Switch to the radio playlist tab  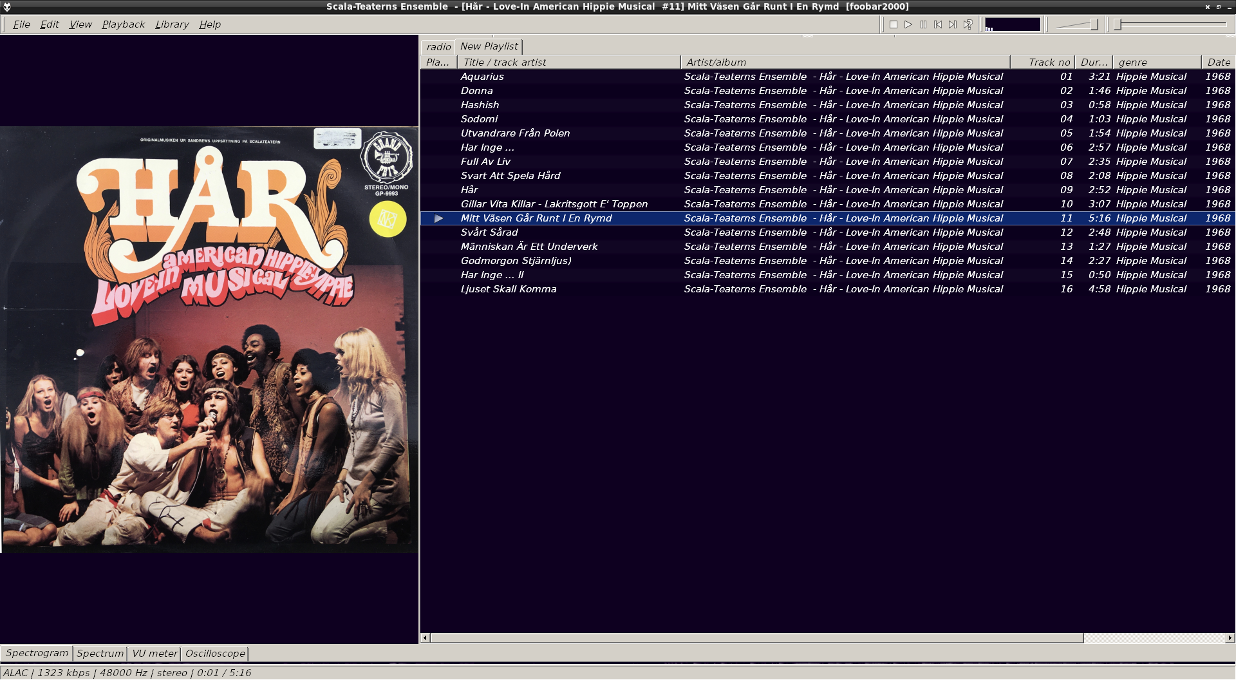[x=438, y=47]
